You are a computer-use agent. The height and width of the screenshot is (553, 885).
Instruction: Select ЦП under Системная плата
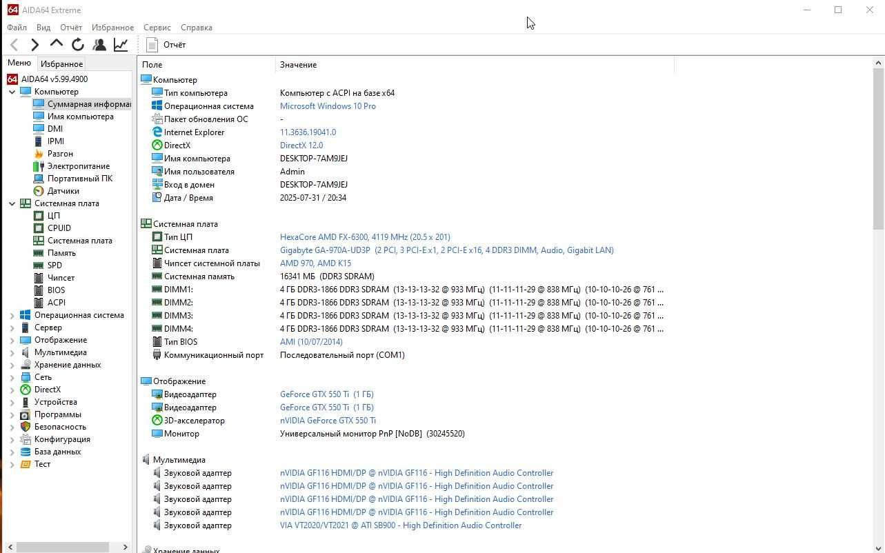tap(54, 216)
